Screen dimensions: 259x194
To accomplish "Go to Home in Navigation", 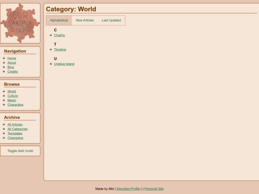I will (x=12, y=58).
